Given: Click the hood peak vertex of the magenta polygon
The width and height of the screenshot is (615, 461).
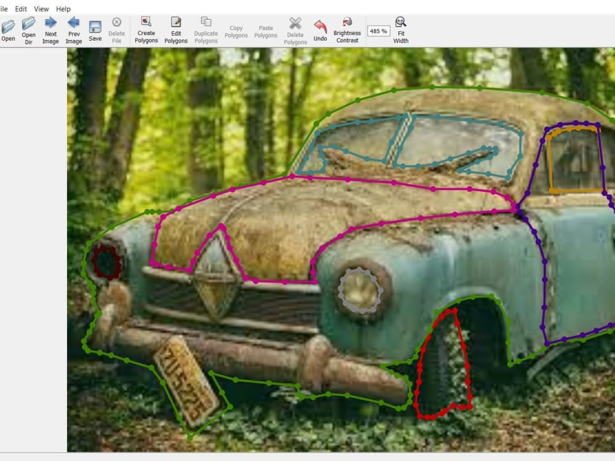Looking at the screenshot, I should (222, 226).
